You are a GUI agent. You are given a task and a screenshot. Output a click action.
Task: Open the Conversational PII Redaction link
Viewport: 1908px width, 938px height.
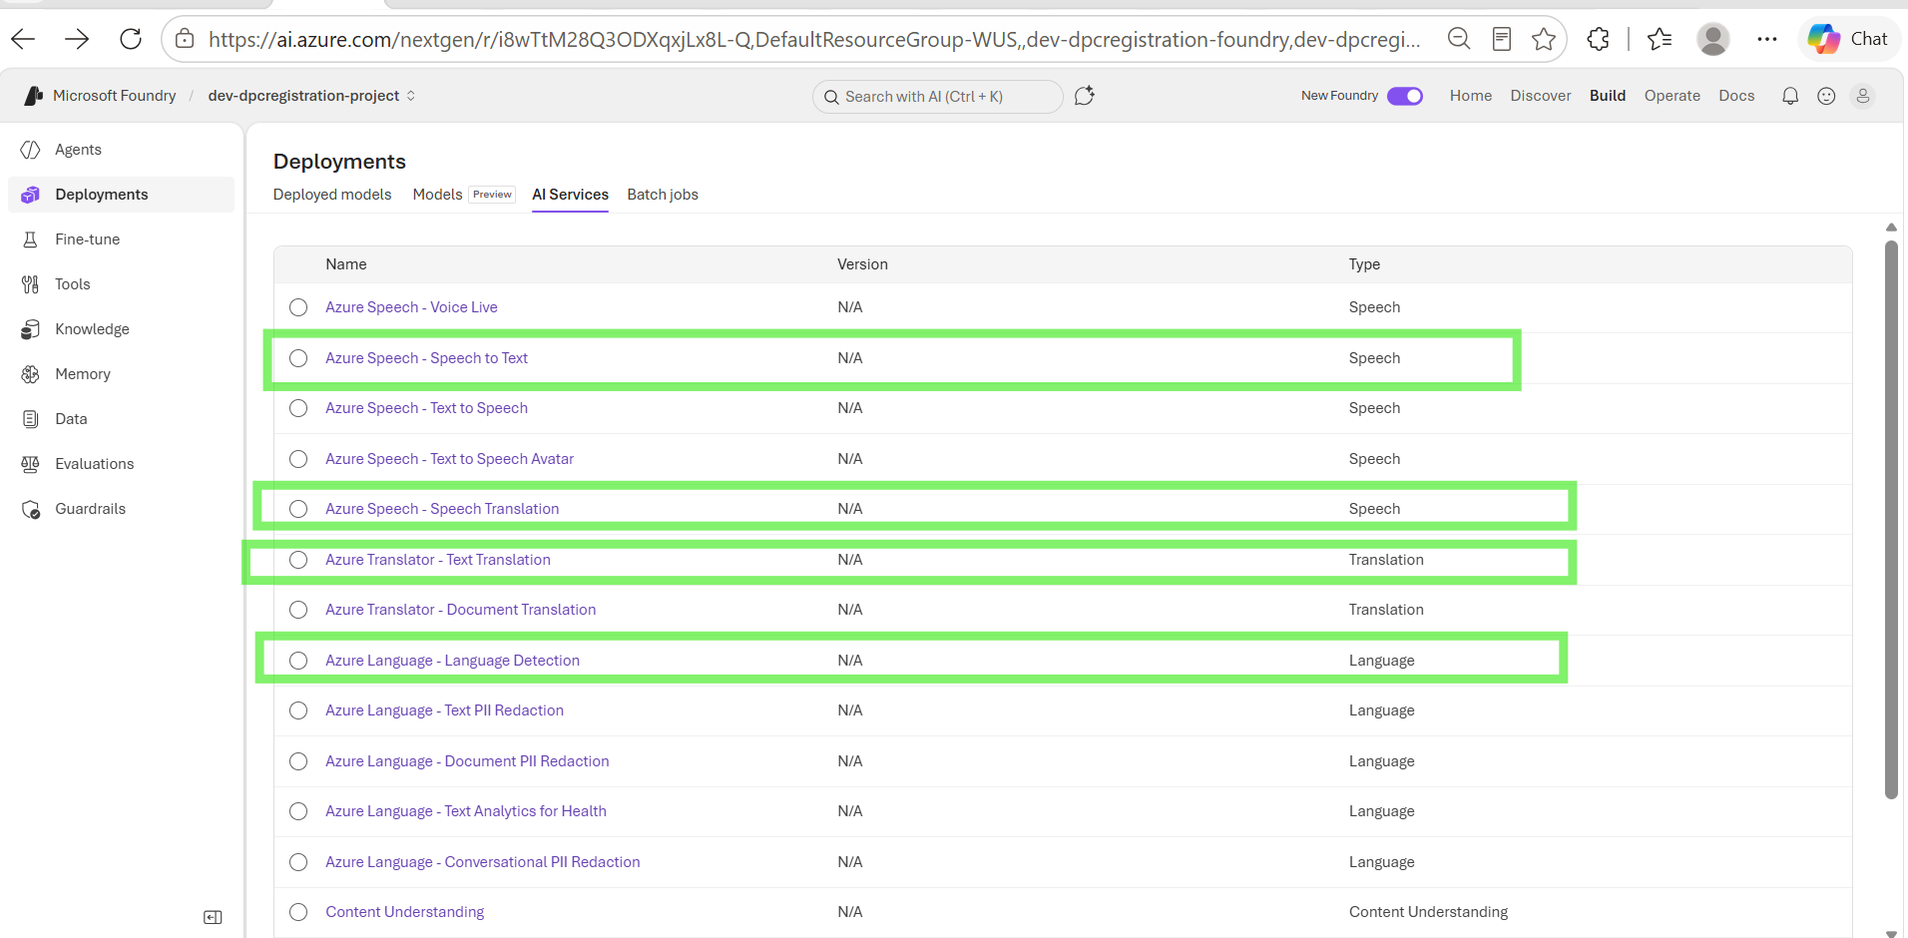[483, 862]
